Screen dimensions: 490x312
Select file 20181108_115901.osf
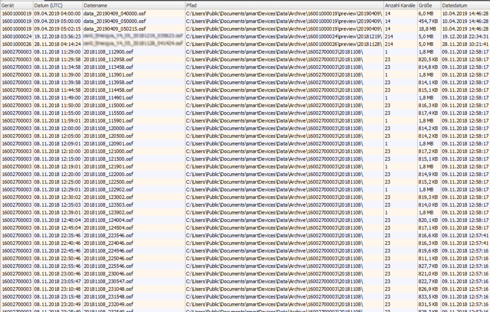coord(109,121)
